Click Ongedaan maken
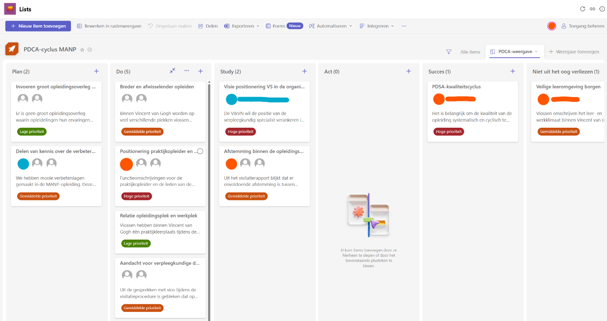This screenshot has height=321, width=607. [x=169, y=26]
